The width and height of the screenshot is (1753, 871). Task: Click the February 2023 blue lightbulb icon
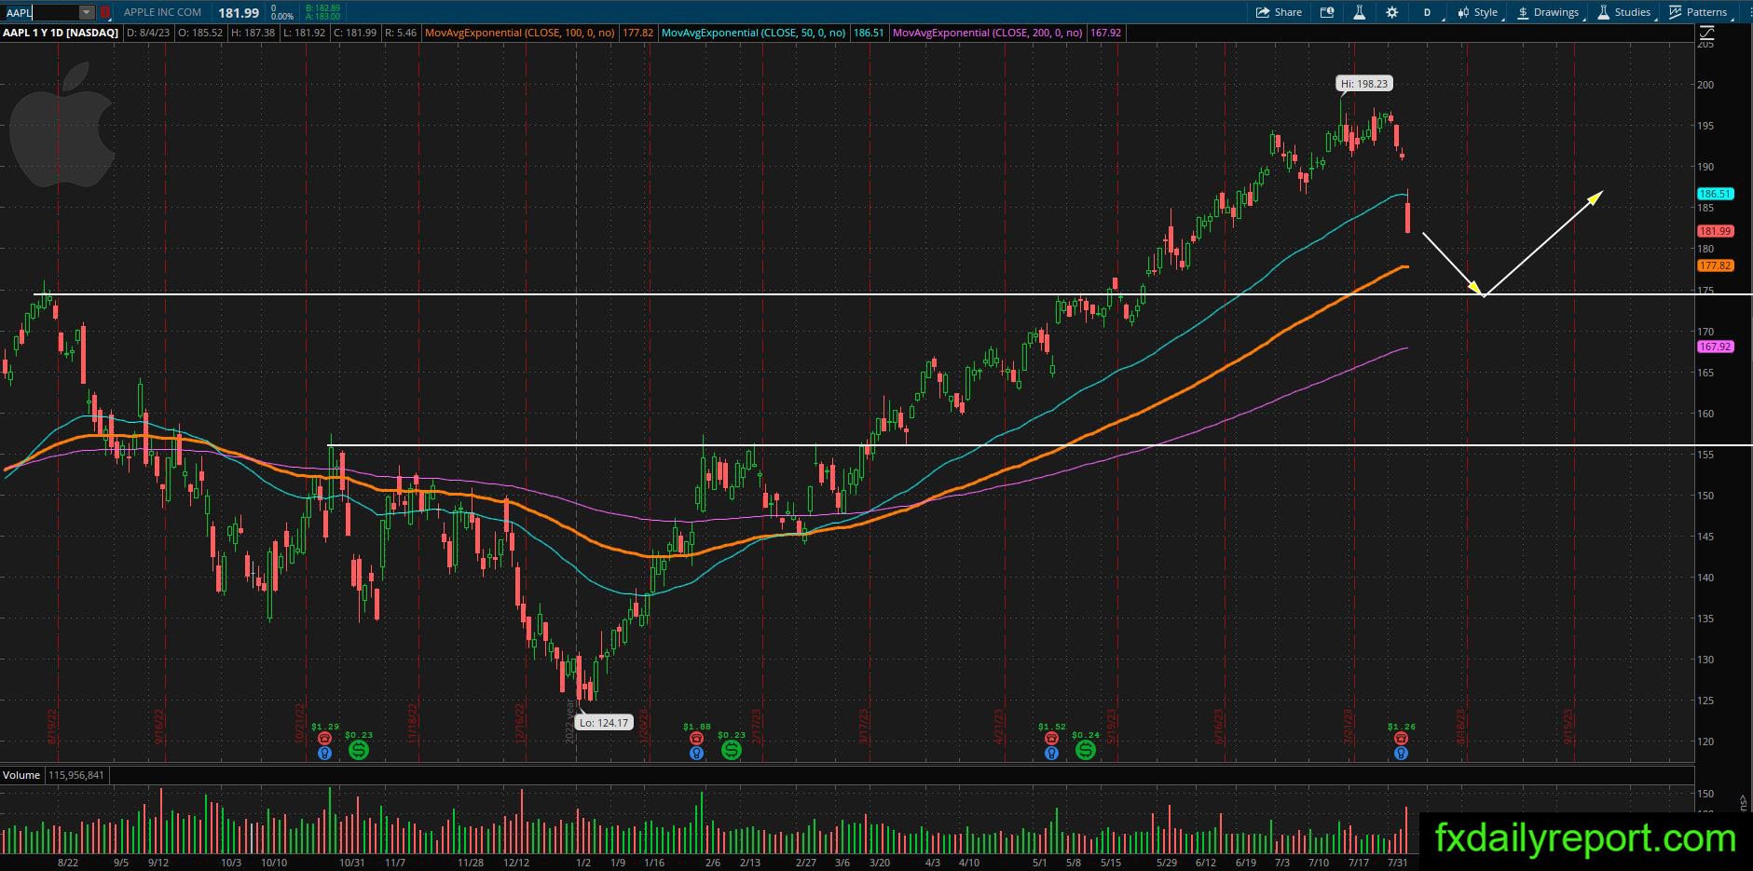[x=696, y=753]
